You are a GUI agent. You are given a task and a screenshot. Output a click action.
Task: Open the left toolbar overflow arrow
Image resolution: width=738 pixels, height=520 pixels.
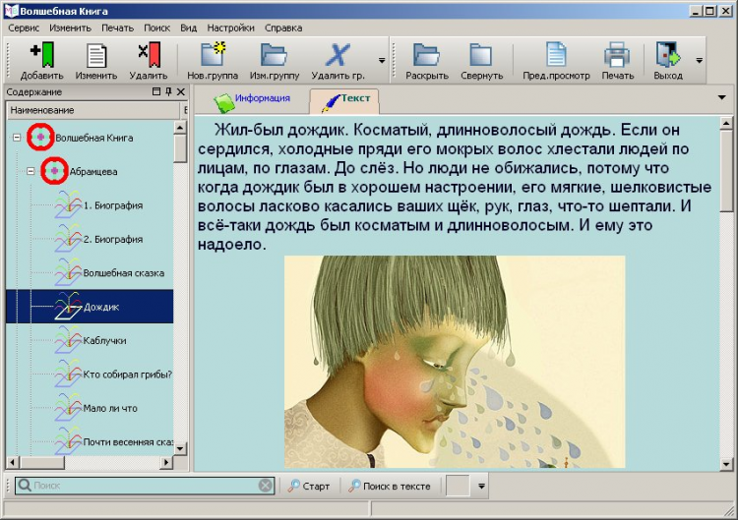(382, 60)
